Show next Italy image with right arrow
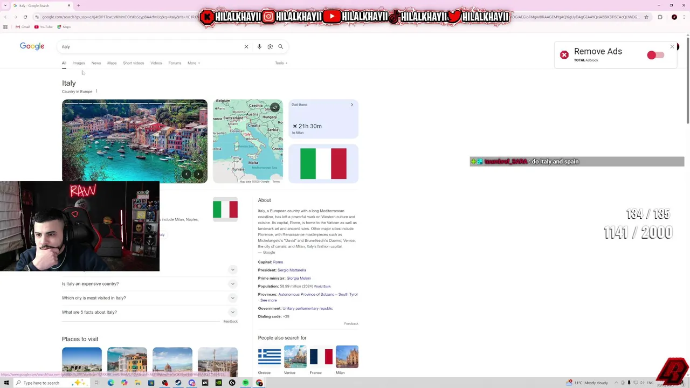Image resolution: width=690 pixels, height=388 pixels. (x=198, y=174)
